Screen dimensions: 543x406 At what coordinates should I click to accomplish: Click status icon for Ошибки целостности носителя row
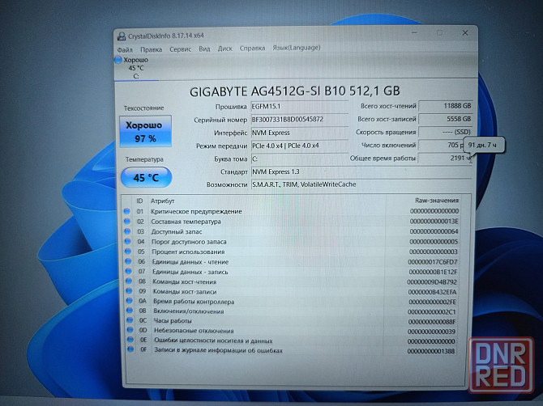[130, 340]
